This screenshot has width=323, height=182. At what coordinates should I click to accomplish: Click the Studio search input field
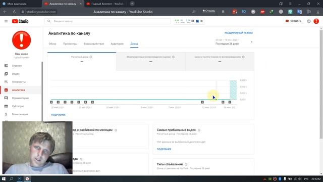click(x=107, y=21)
